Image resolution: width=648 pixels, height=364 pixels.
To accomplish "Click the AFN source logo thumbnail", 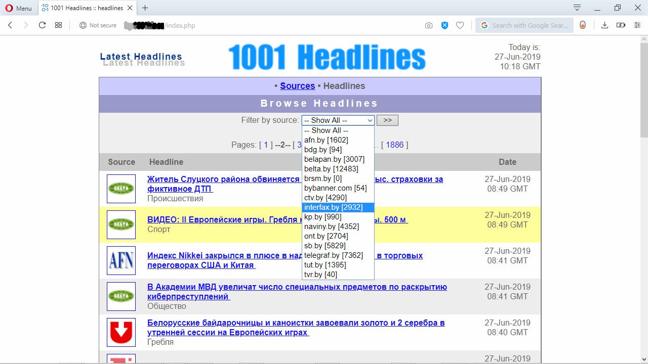I will tap(121, 260).
